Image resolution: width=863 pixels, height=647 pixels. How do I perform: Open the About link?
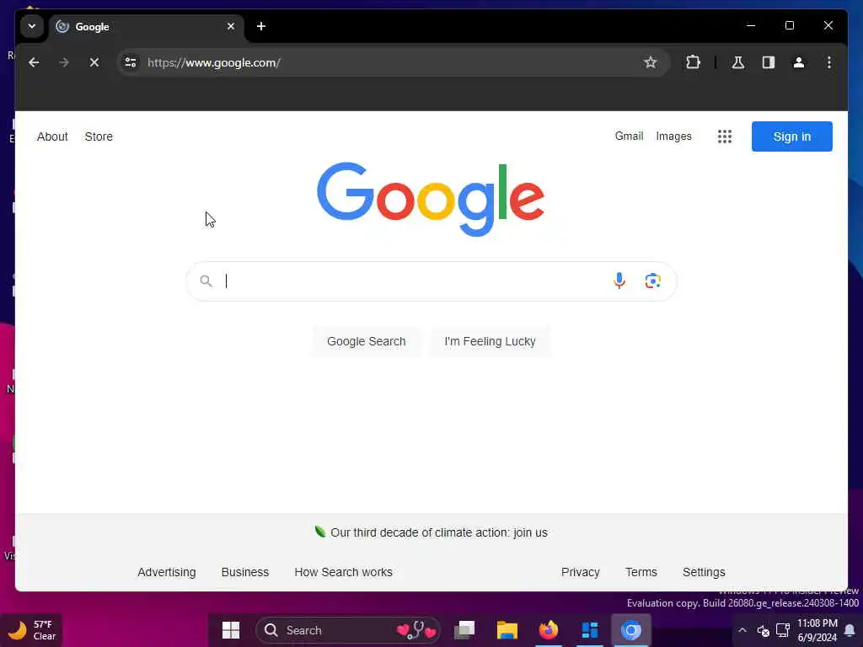coord(52,136)
